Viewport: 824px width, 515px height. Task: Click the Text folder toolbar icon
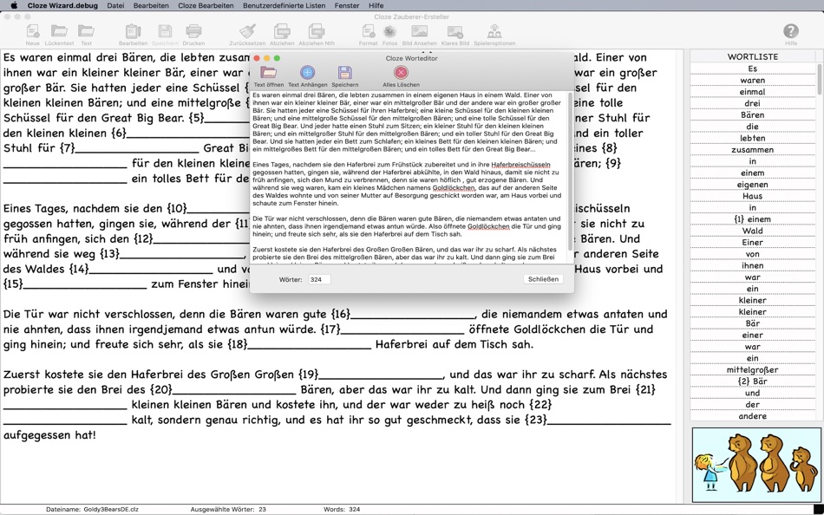[86, 31]
